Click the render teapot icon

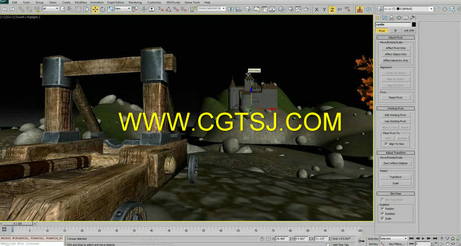[306, 9]
